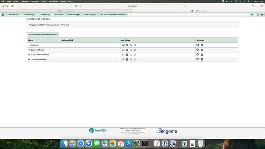
Task: Click the key icon in the Outbound Privat row
Action: pos(131,50)
